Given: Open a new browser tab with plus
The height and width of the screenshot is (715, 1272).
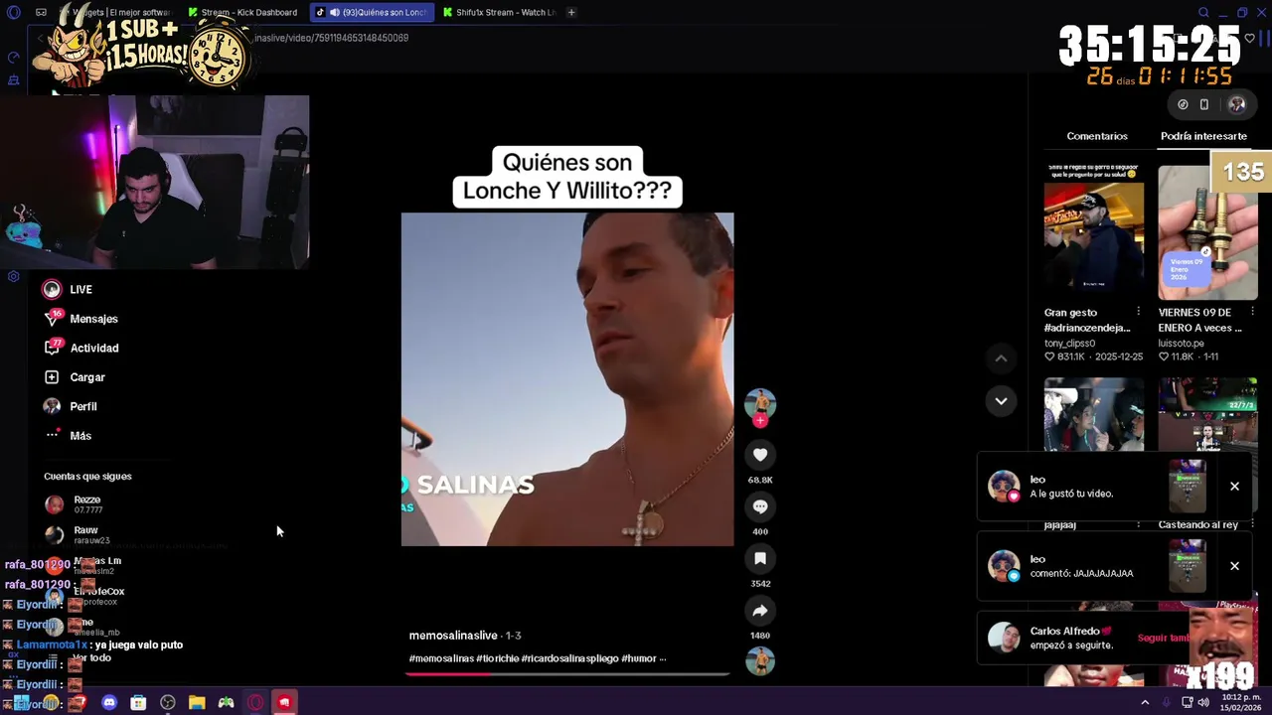Looking at the screenshot, I should (571, 12).
